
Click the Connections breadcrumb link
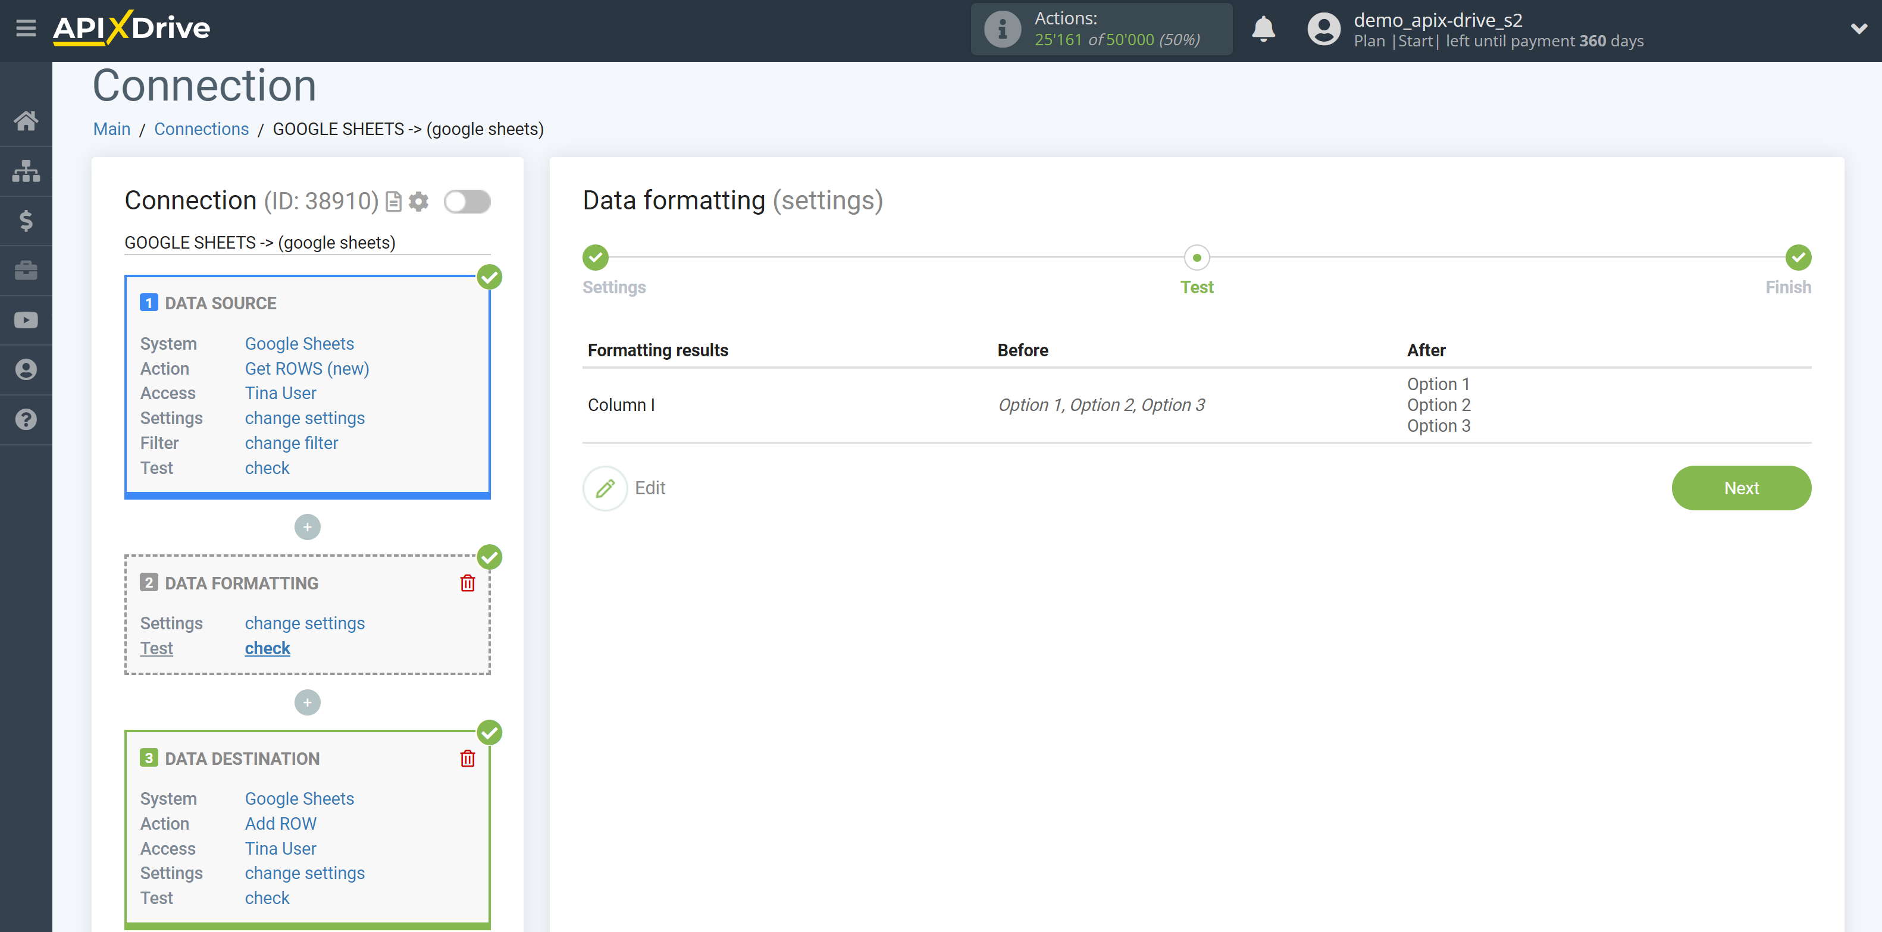click(x=201, y=129)
